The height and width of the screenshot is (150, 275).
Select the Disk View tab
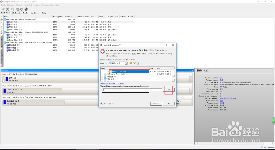click(x=6, y=13)
